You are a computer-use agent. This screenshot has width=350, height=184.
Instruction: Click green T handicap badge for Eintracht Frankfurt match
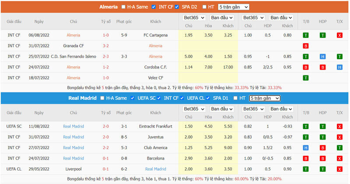tap(322, 126)
